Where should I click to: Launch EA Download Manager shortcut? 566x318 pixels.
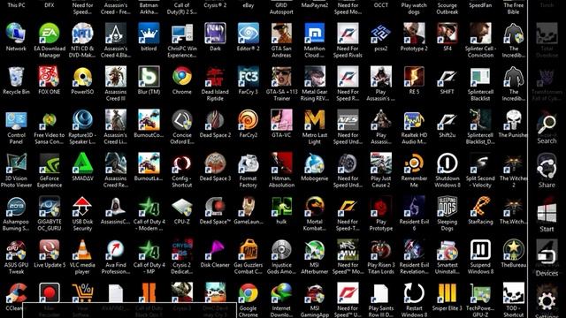50,34
